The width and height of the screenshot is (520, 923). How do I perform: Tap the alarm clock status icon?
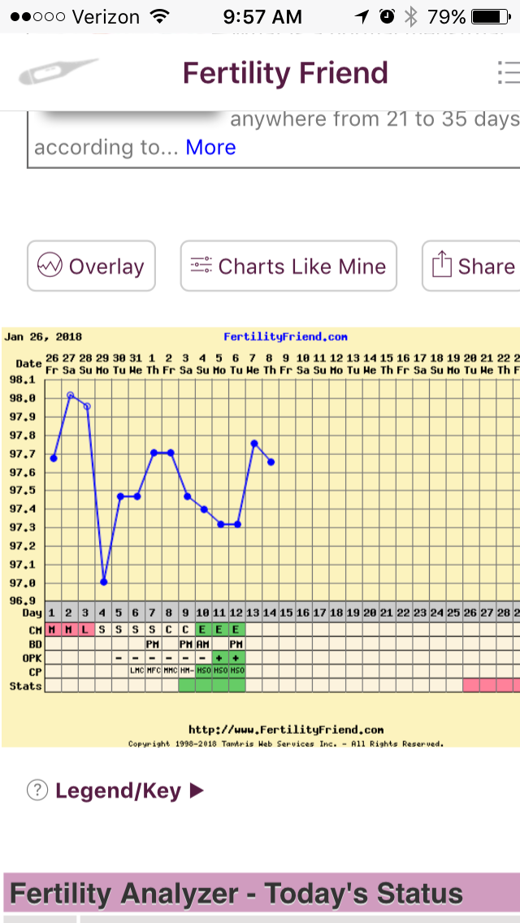[x=387, y=17]
